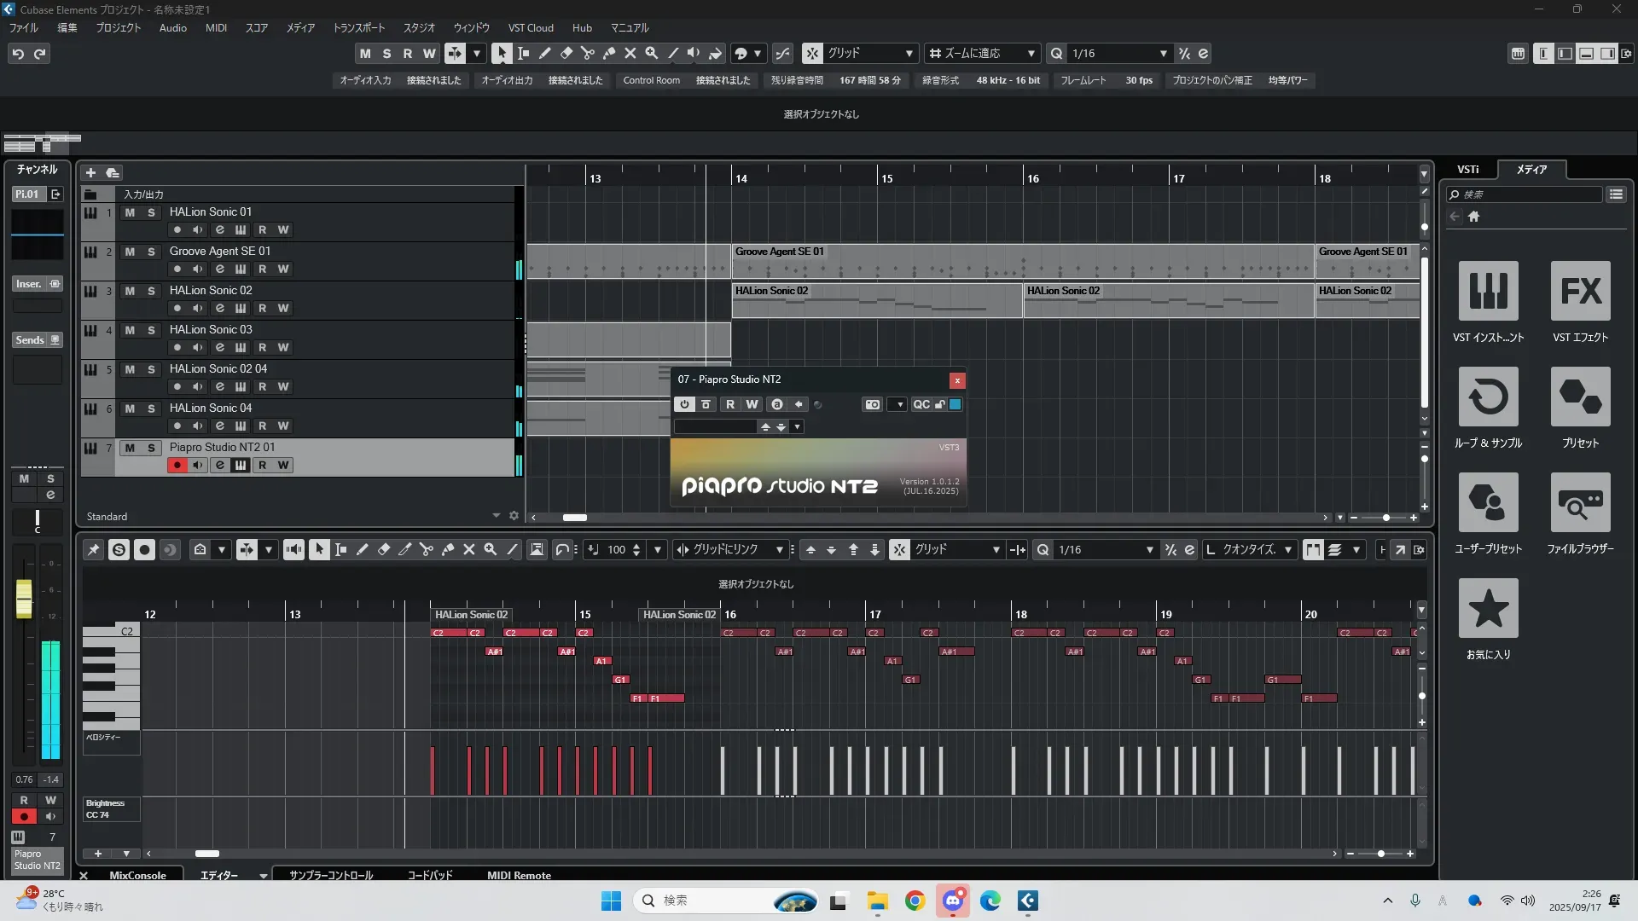
Task: Disable record on Piapro Studio NT2 01
Action: 177,466
